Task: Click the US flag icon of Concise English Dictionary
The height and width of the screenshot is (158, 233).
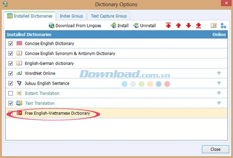Action: [19, 43]
